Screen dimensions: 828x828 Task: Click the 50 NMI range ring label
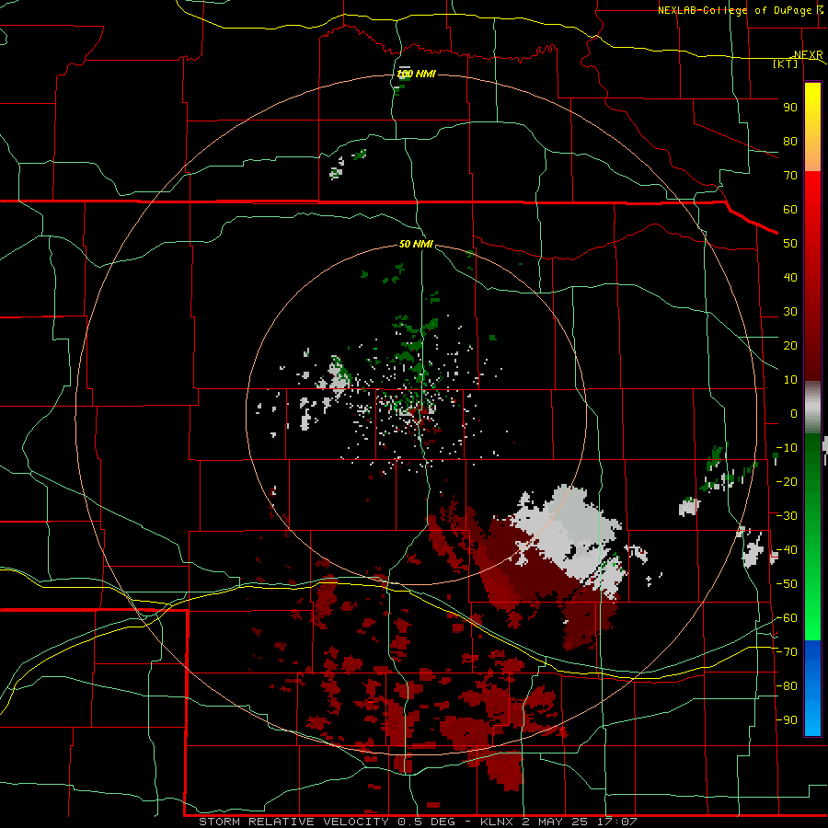click(416, 244)
